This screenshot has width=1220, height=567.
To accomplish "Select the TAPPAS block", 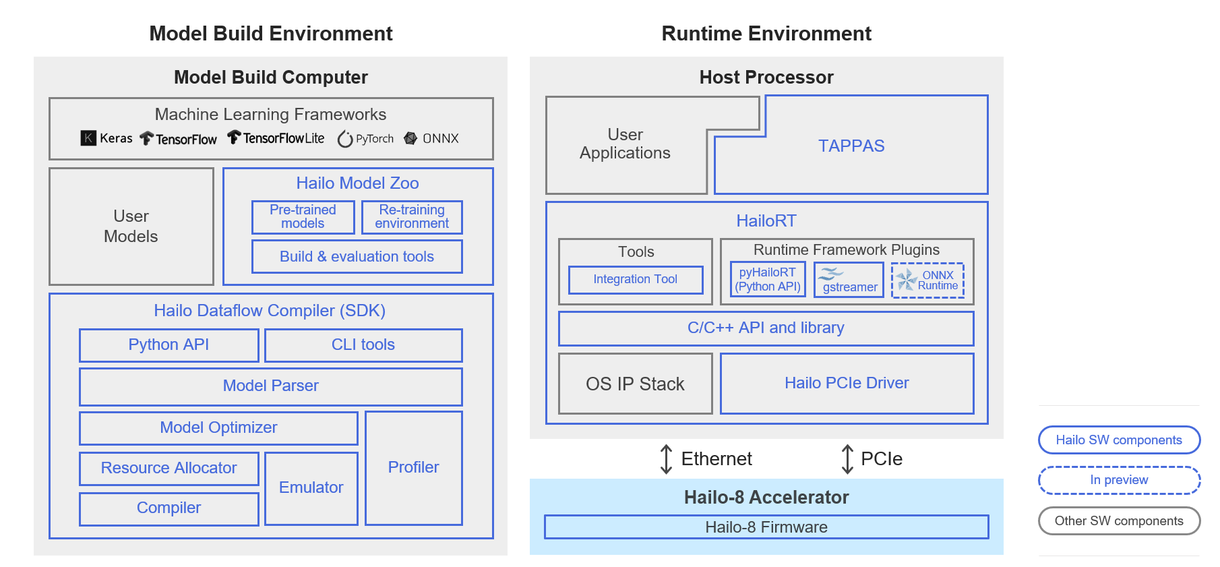I will [x=851, y=146].
